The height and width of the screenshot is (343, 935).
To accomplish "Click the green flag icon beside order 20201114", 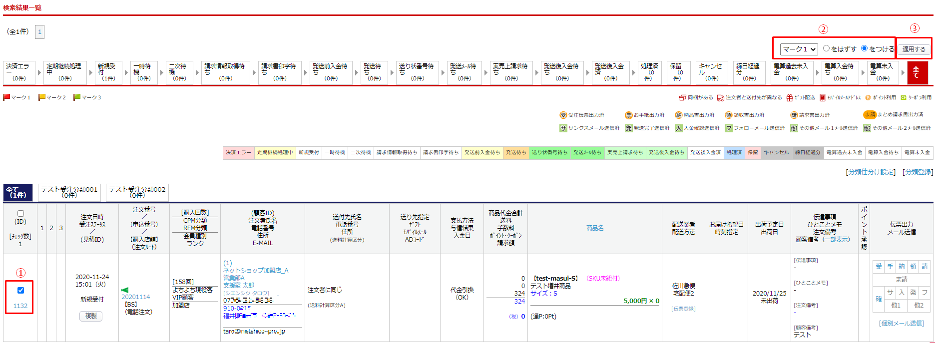I will click(x=125, y=290).
